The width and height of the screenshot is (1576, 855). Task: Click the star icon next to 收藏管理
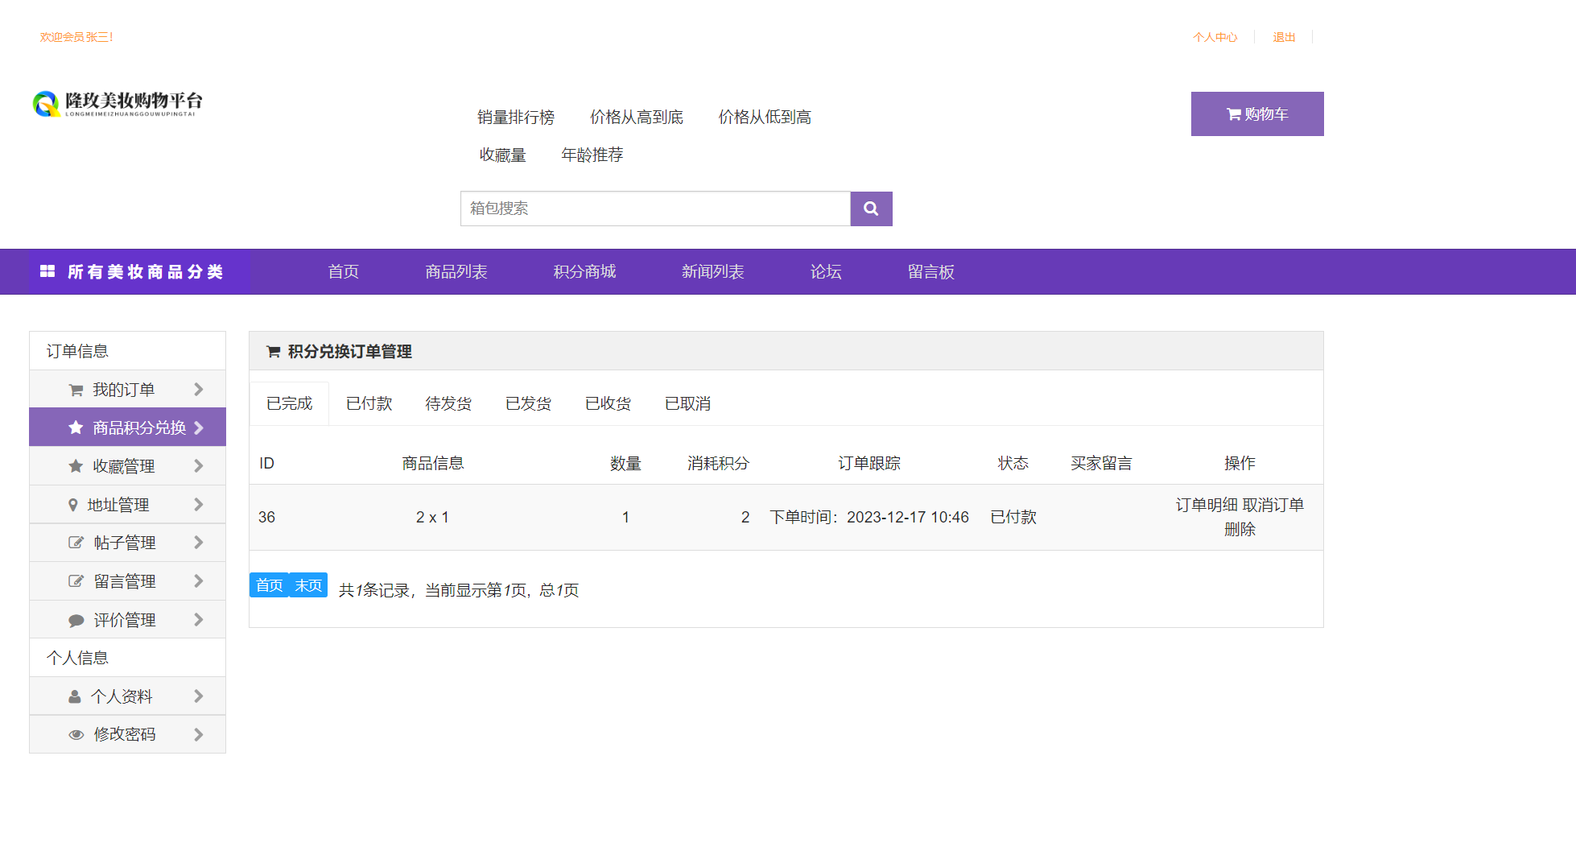click(x=76, y=466)
